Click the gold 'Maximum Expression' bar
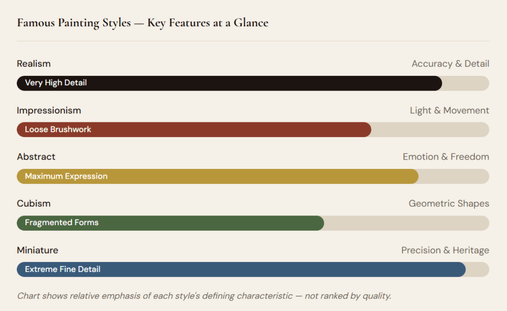The image size is (507, 311). click(217, 176)
